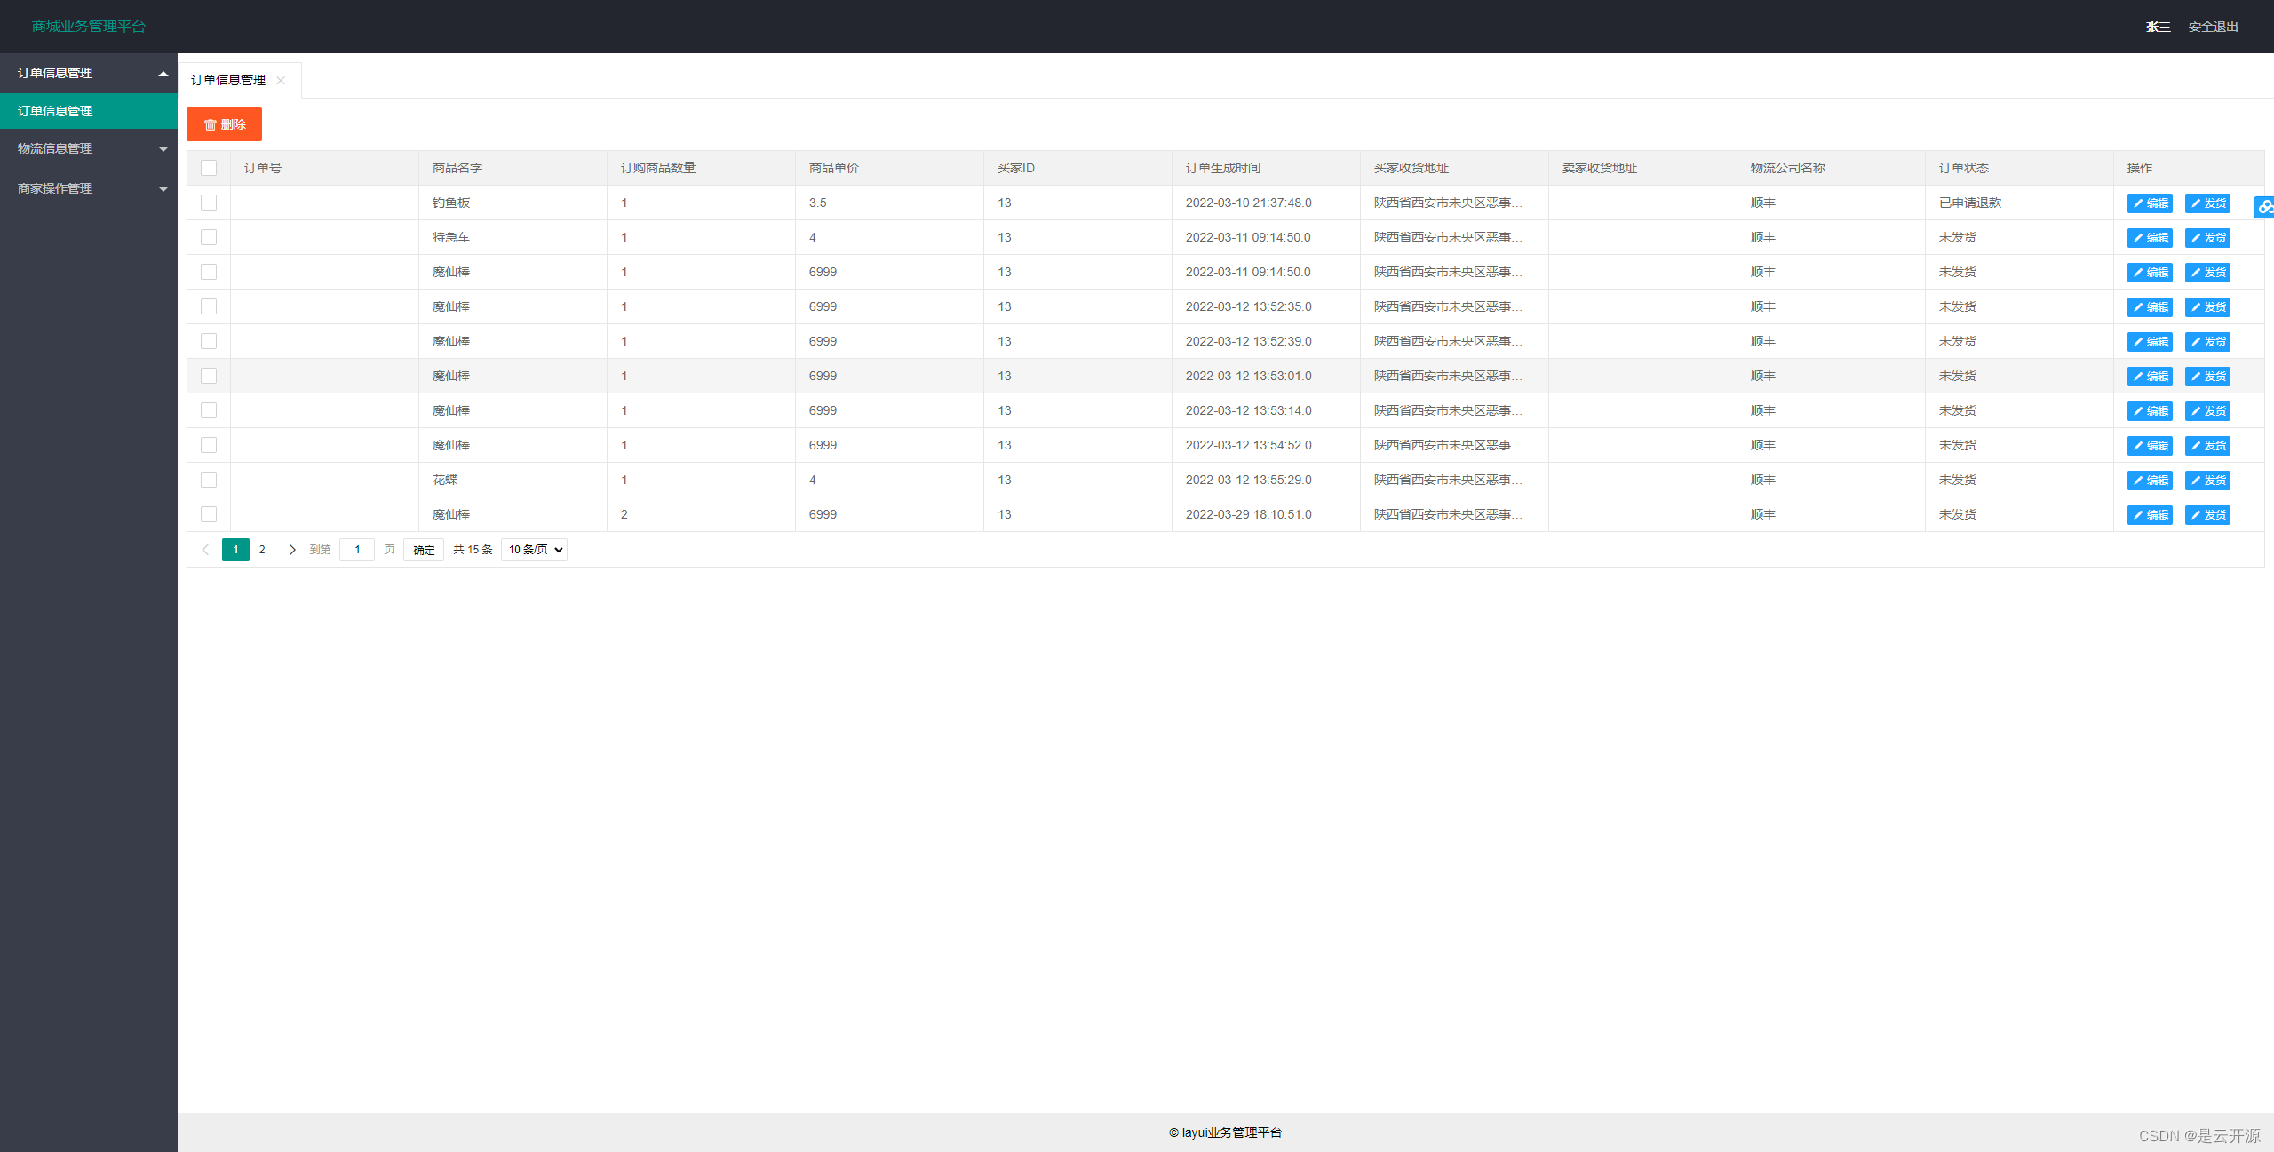Viewport: 2274px width, 1152px height.
Task: Ship the order created 2022-03-12 13:53:14.0
Action: pyautogui.click(x=2207, y=411)
